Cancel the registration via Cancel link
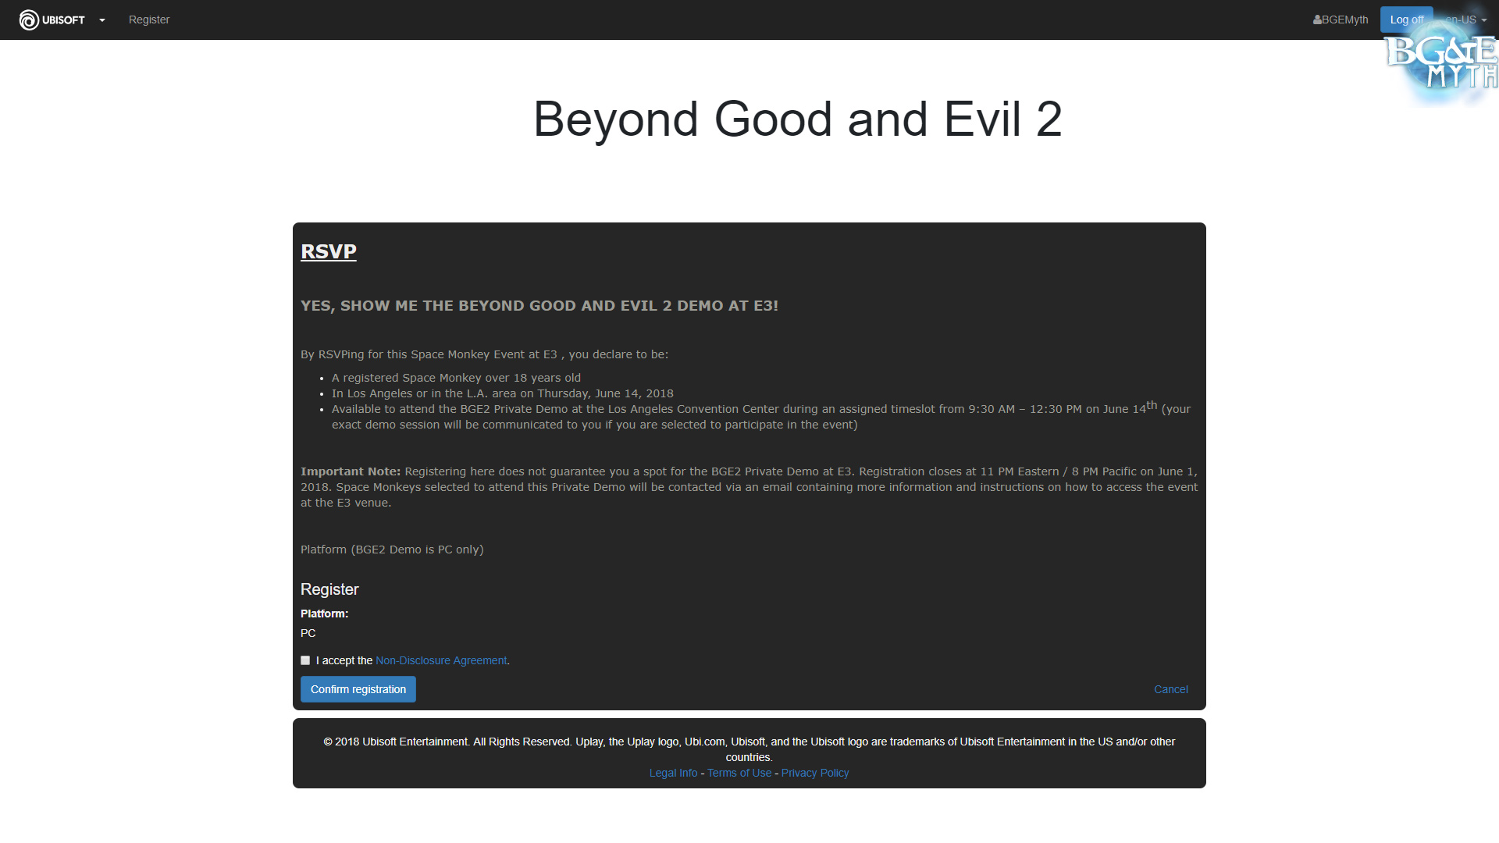This screenshot has width=1499, height=843. [1170, 689]
